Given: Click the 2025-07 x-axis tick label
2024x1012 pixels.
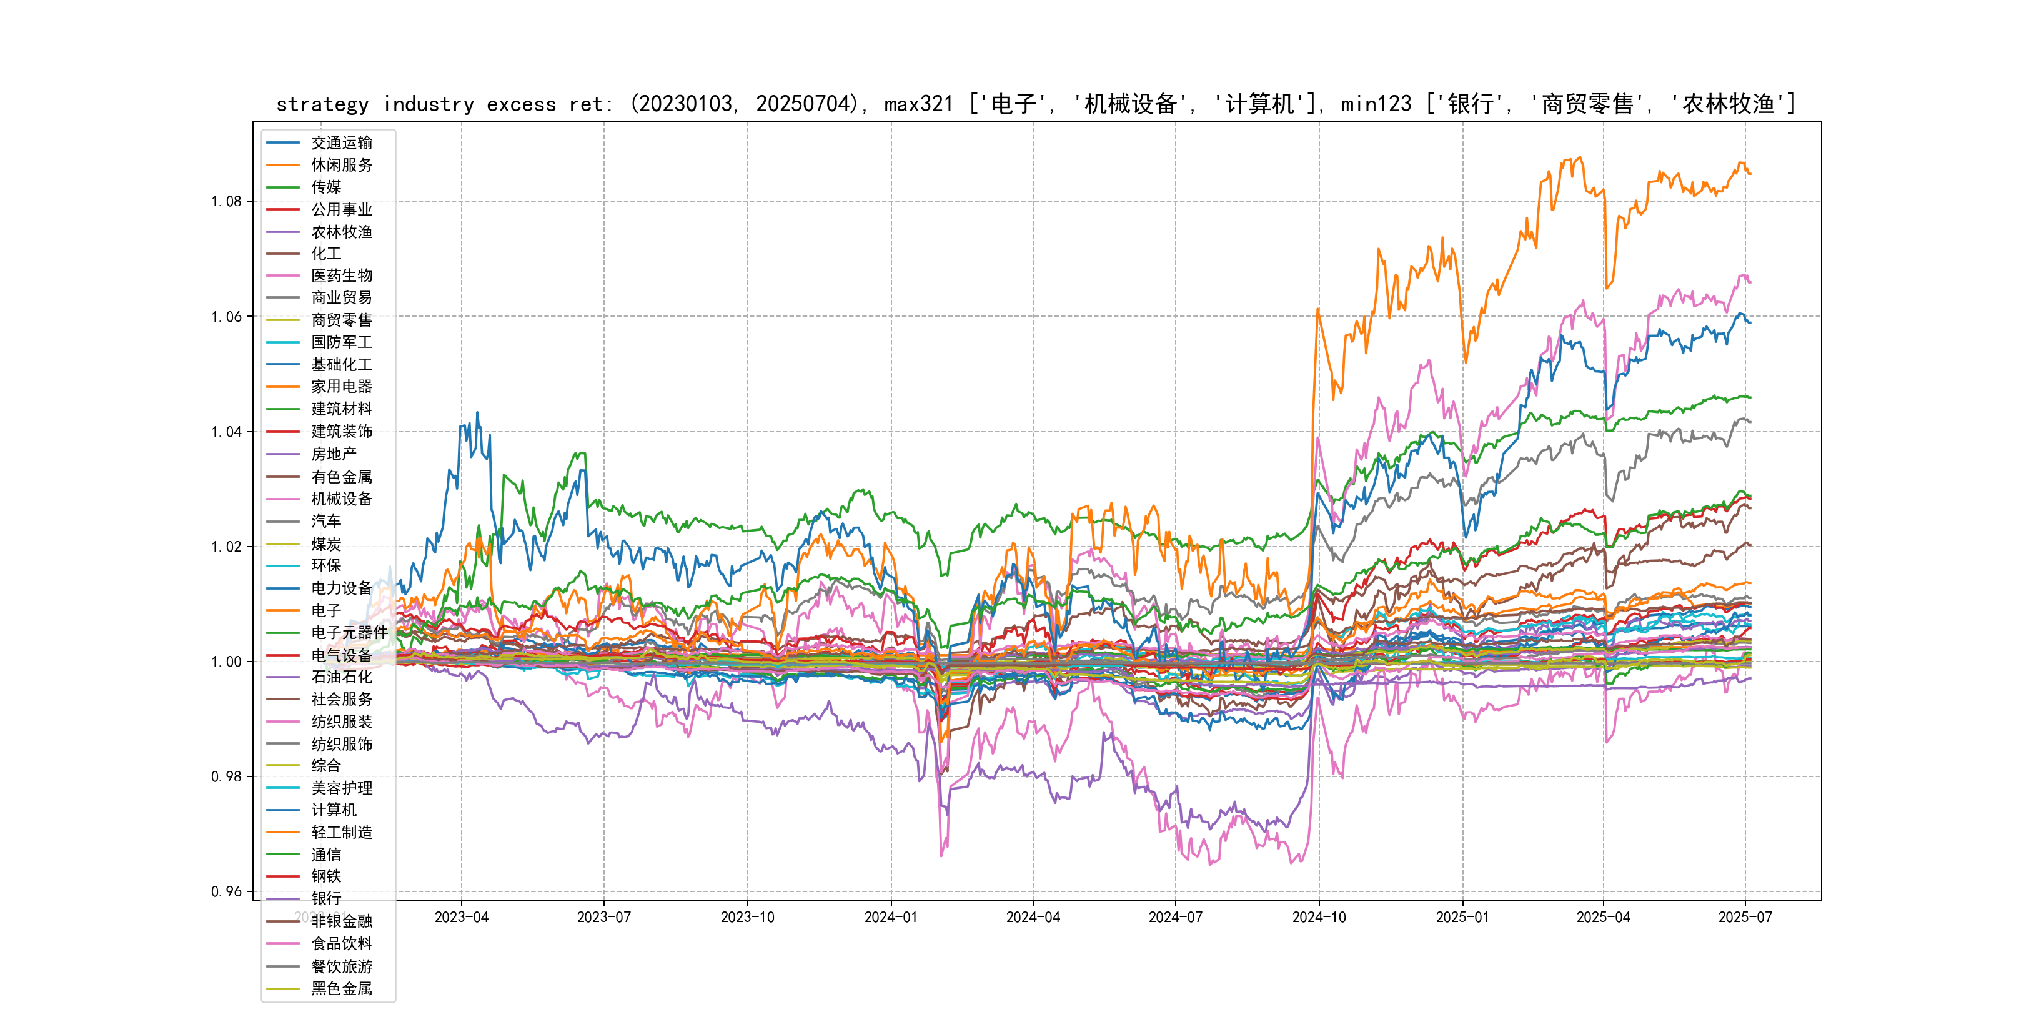Looking at the screenshot, I should tap(1744, 917).
